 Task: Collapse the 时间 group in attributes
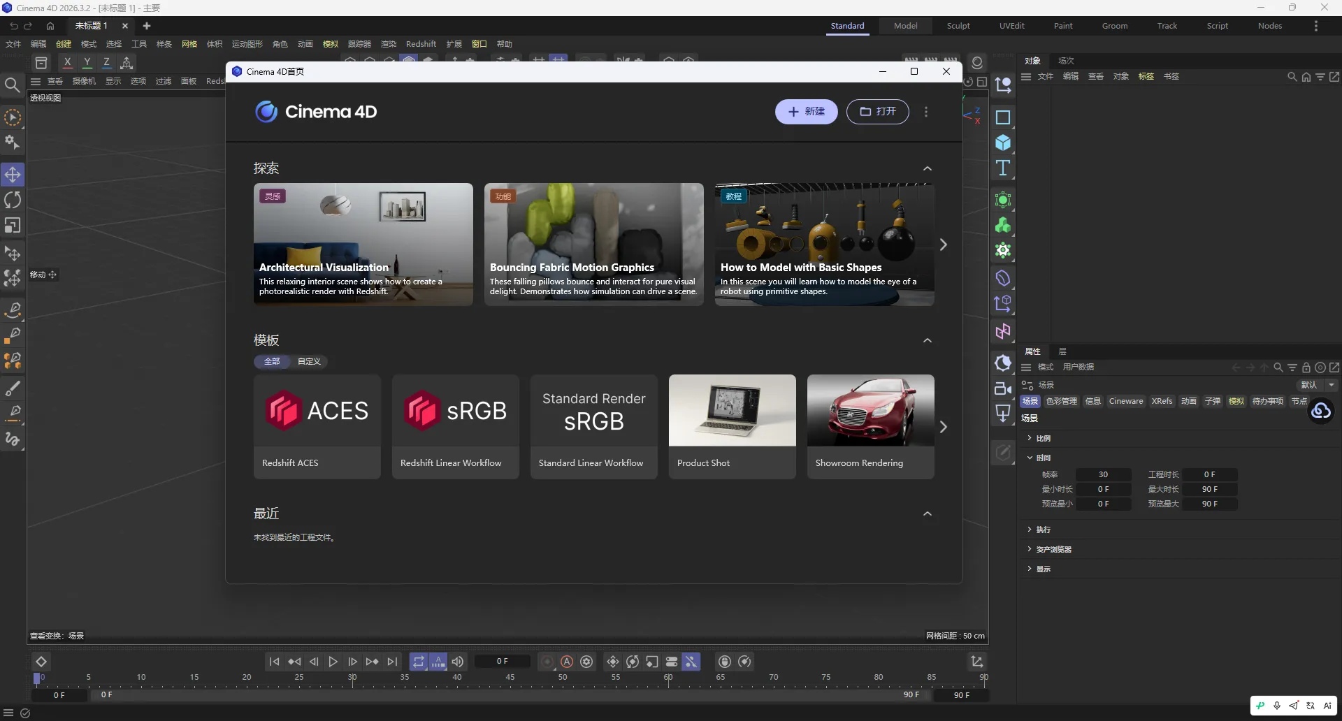[x=1030, y=458]
